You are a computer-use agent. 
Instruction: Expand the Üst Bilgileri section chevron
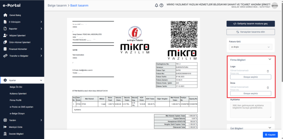click(x=270, y=128)
